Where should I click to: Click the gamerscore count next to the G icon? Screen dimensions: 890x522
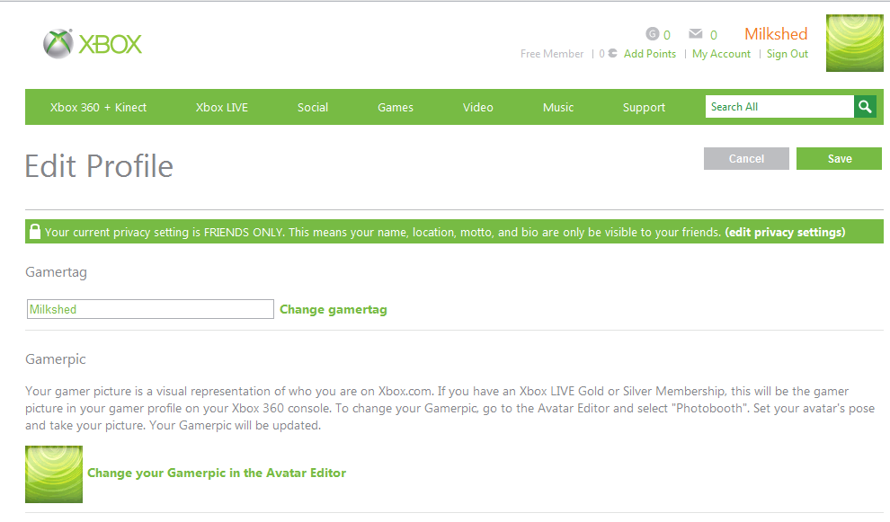(x=667, y=35)
